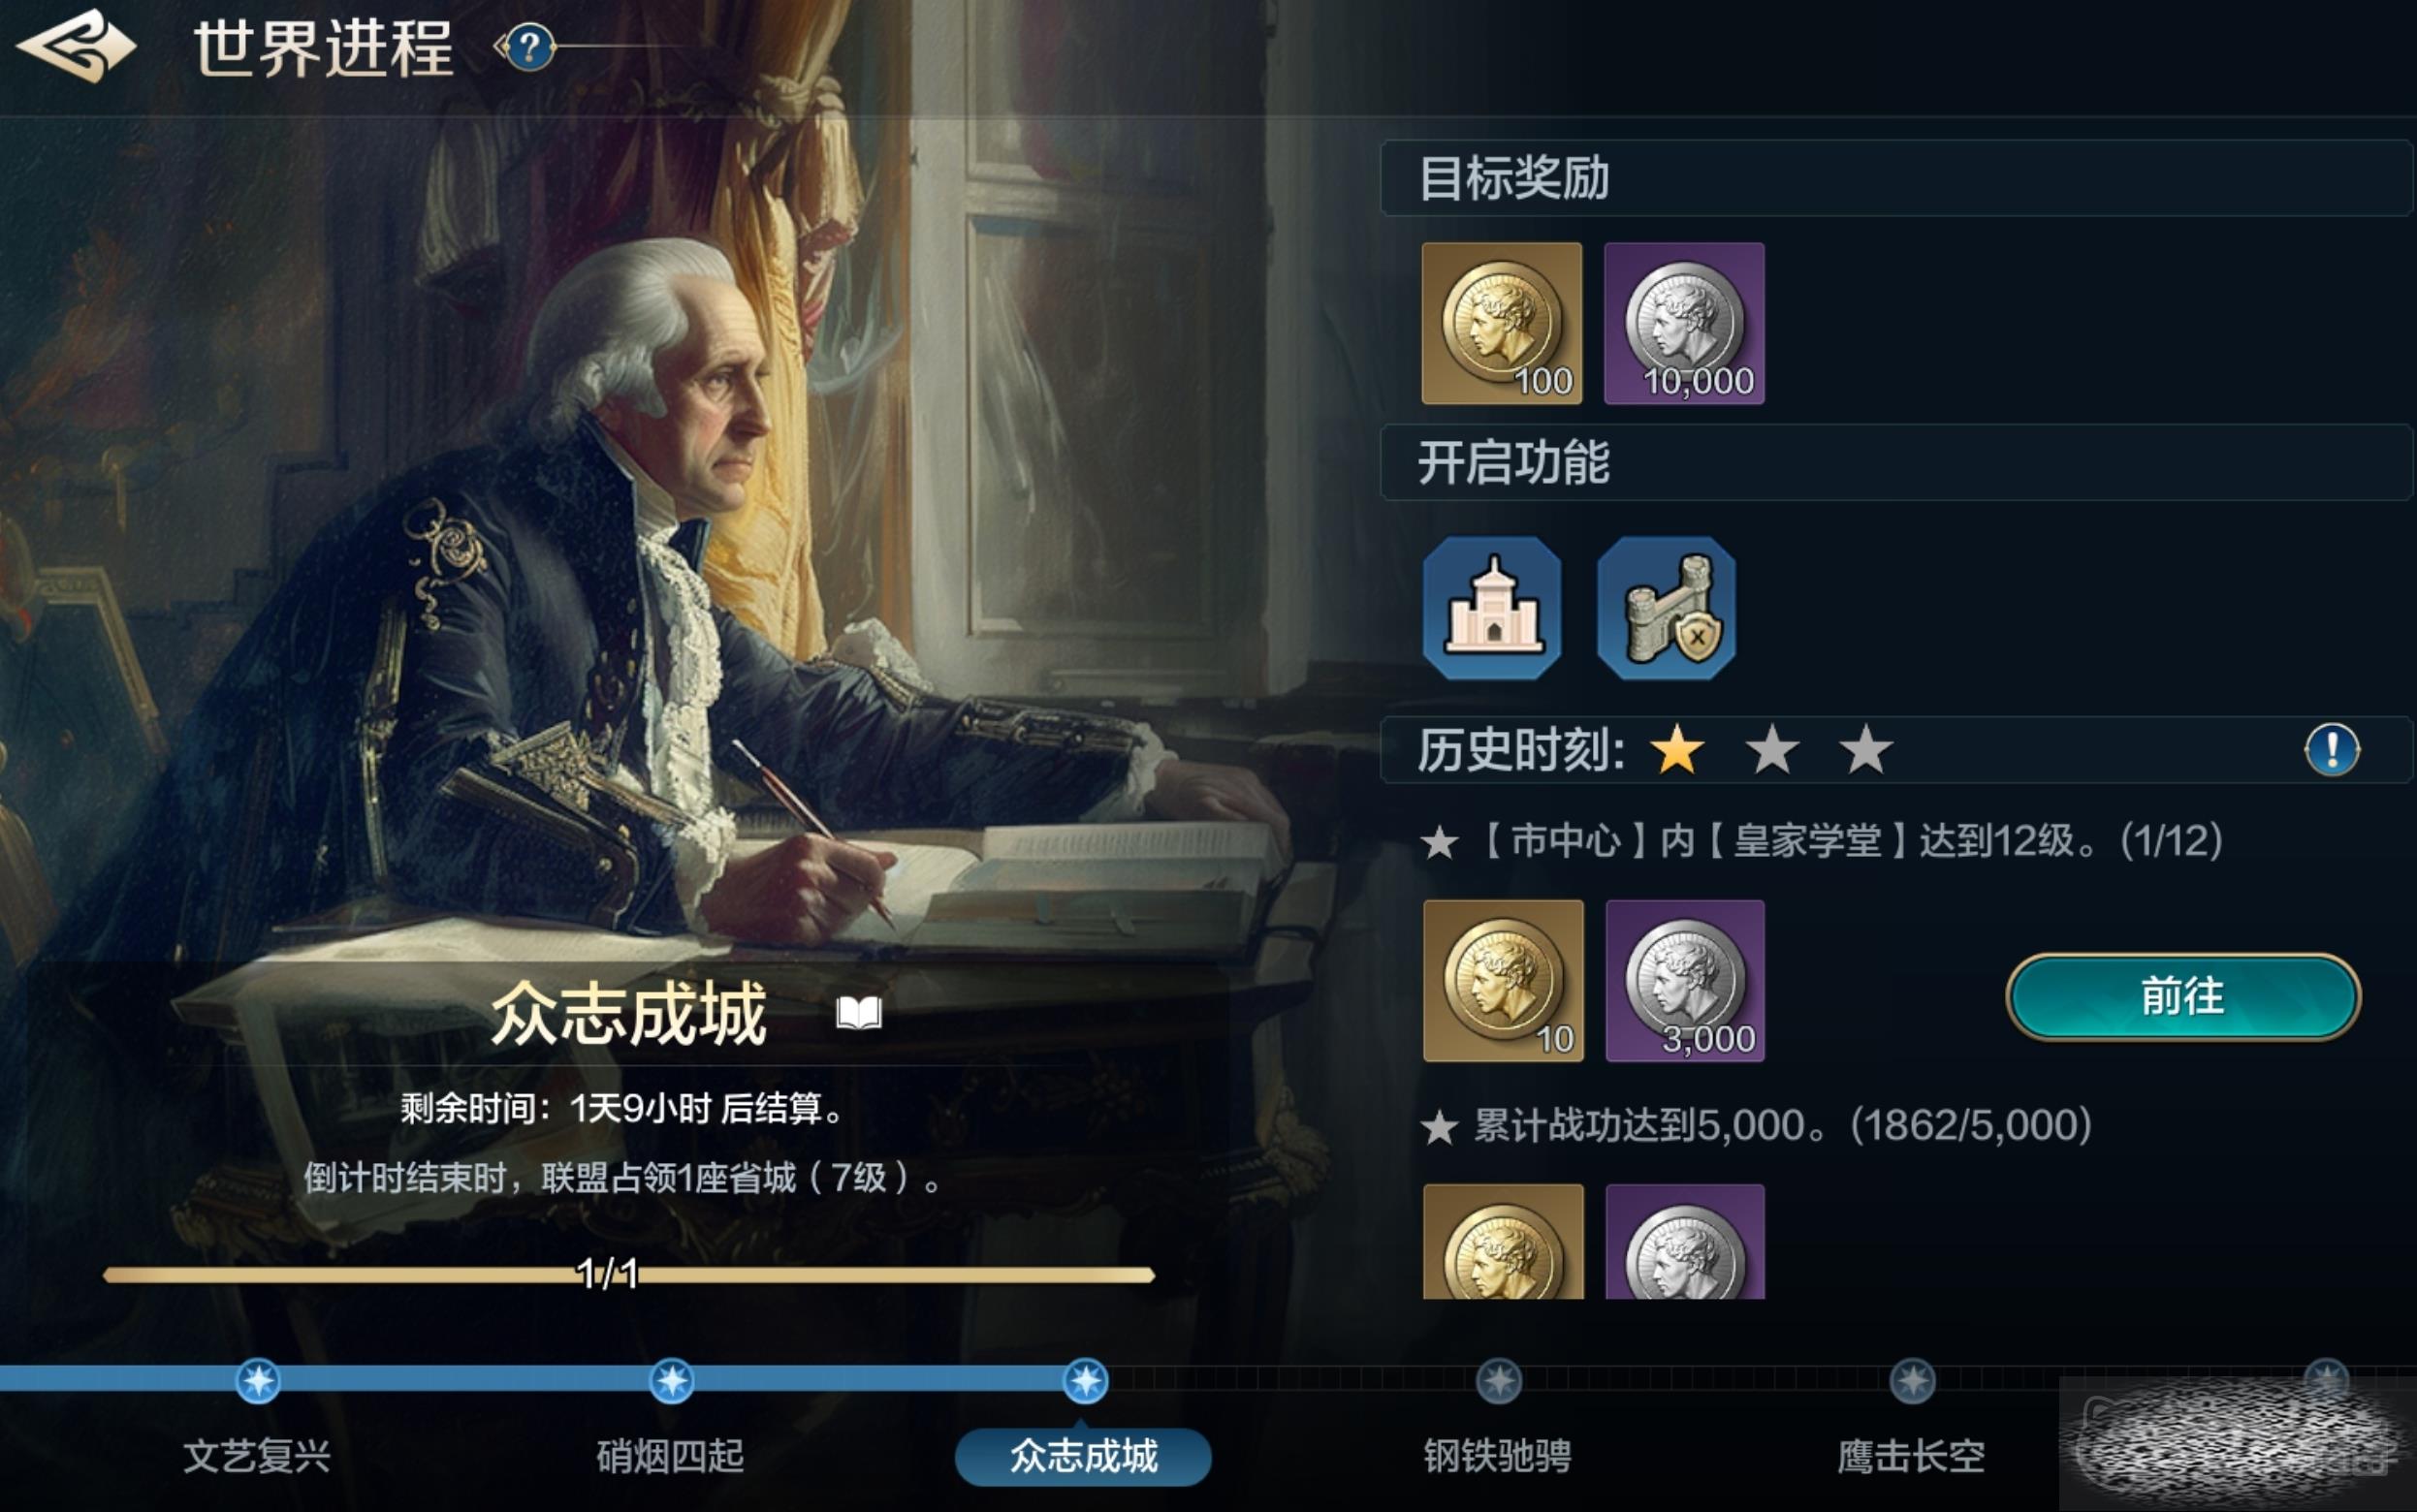The height and width of the screenshot is (1512, 2417).
Task: Open the 钢铁驰骋 stage tab
Action: (1498, 1456)
